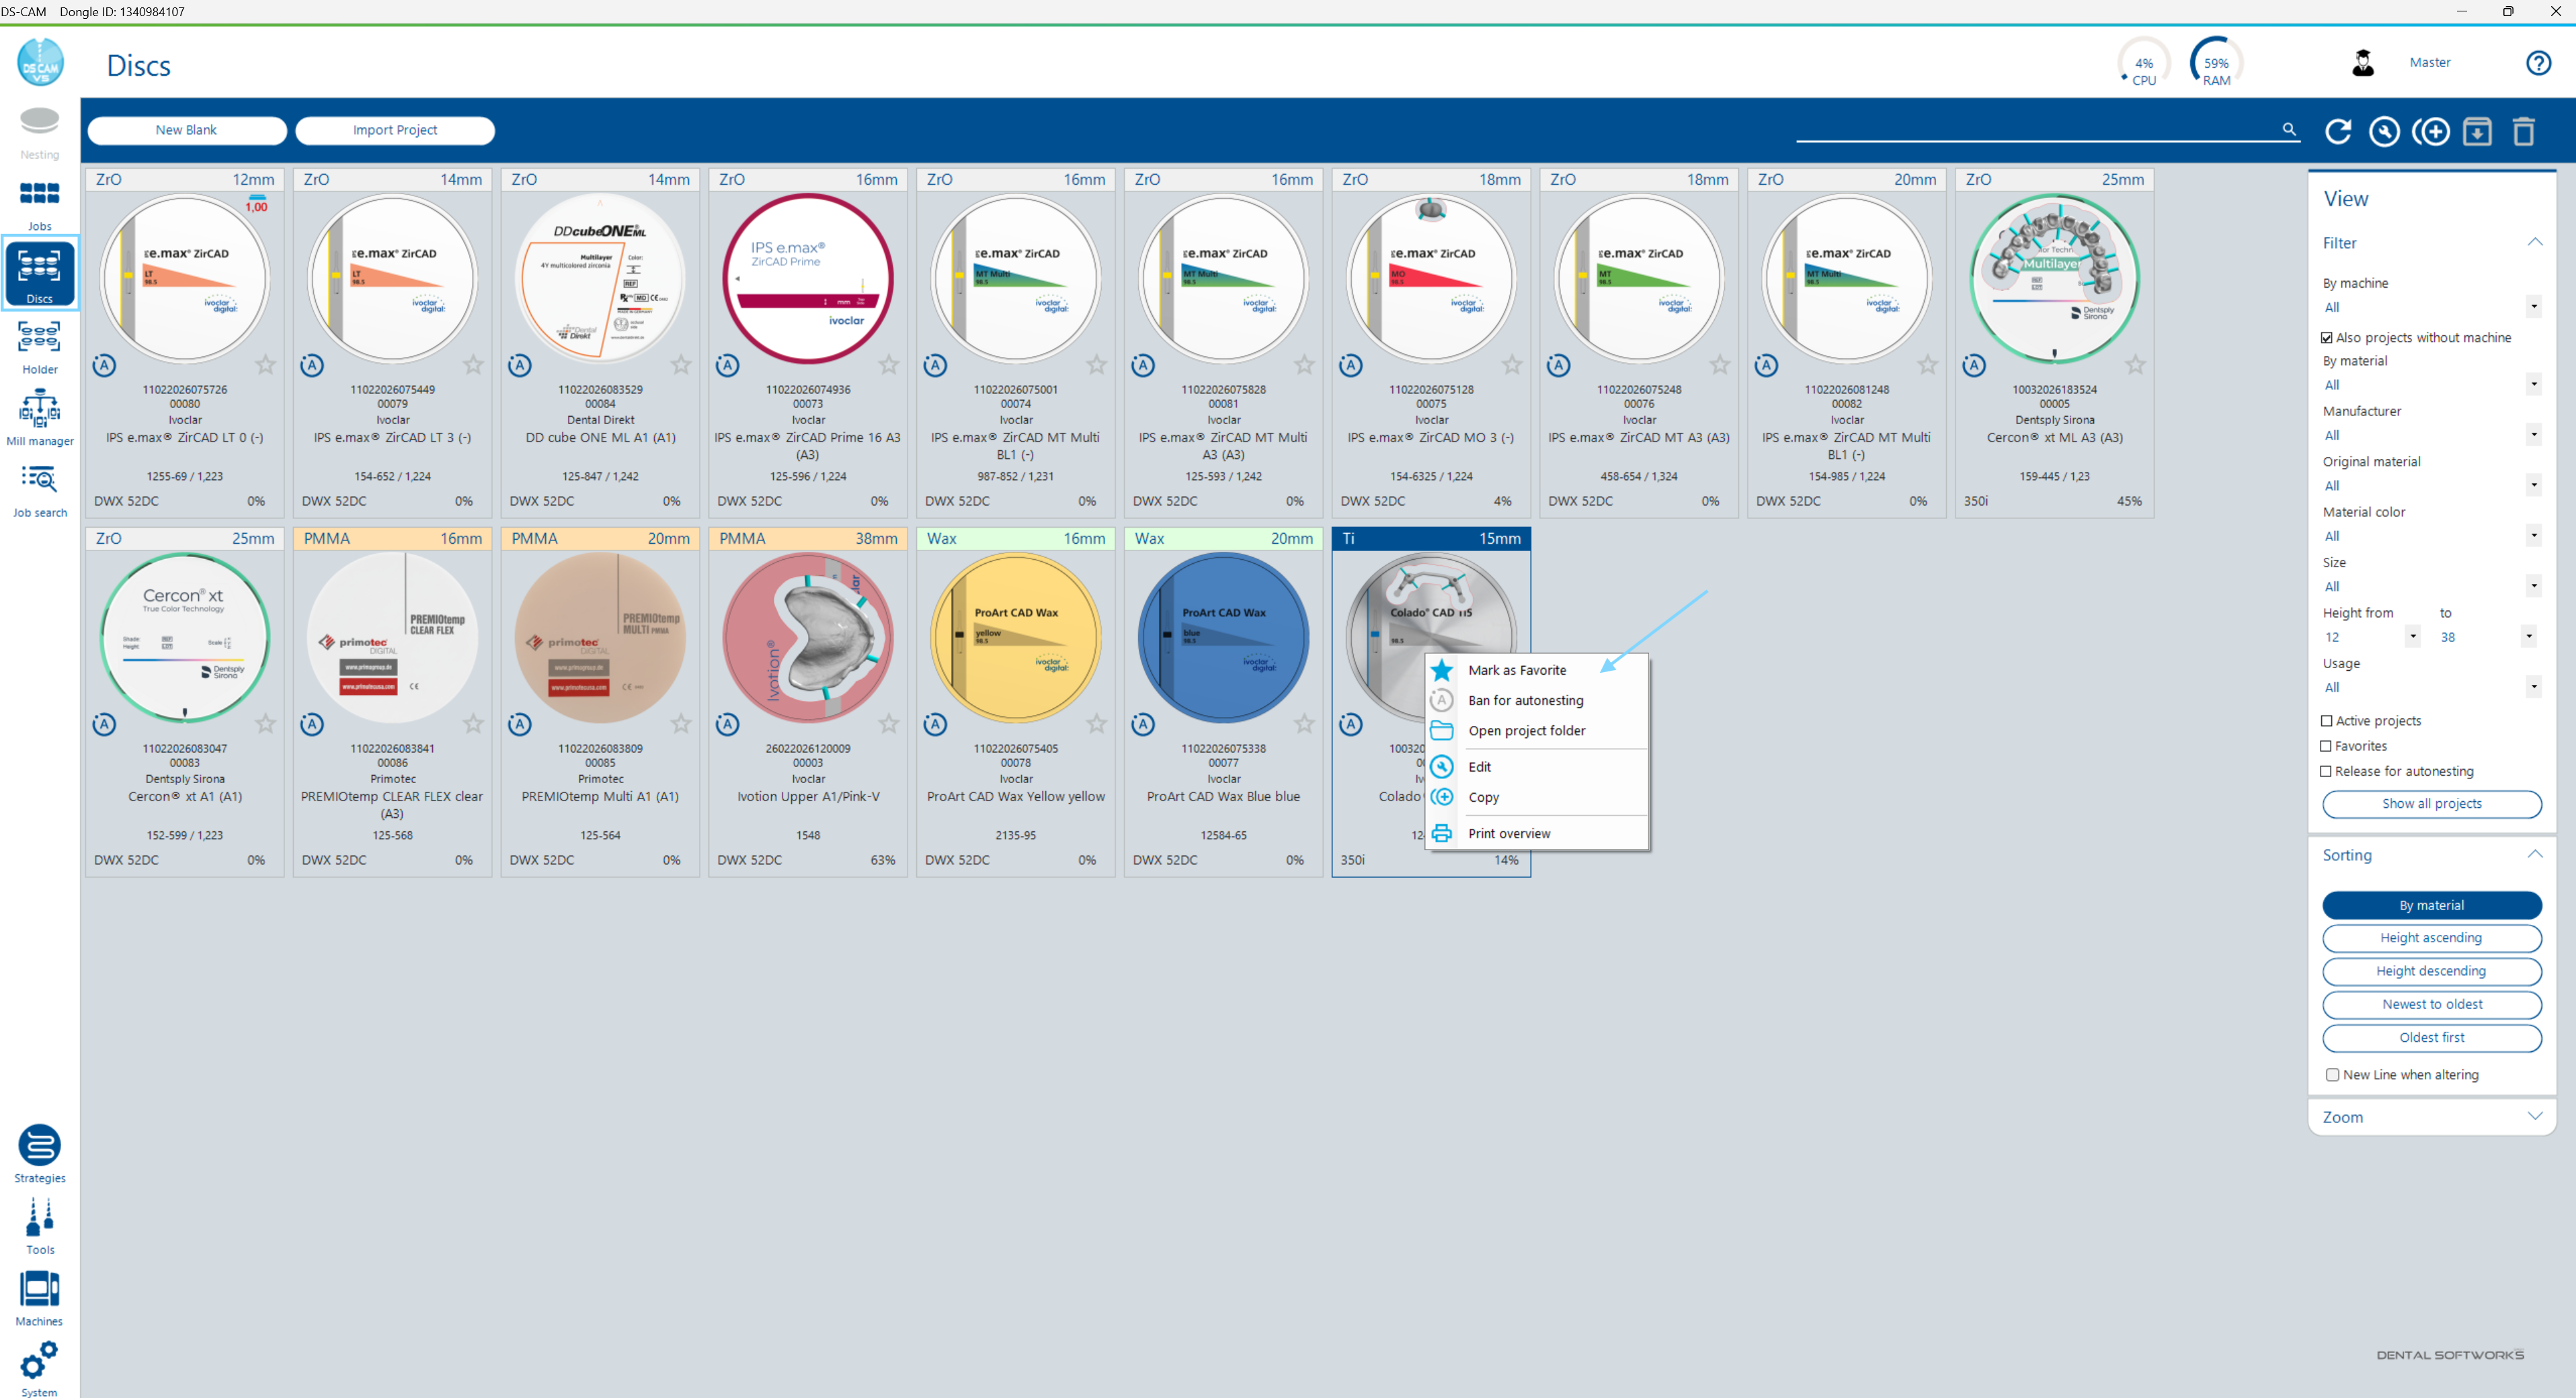This screenshot has width=2576, height=1398.
Task: Open the Material color dropdown
Action: coord(2533,535)
